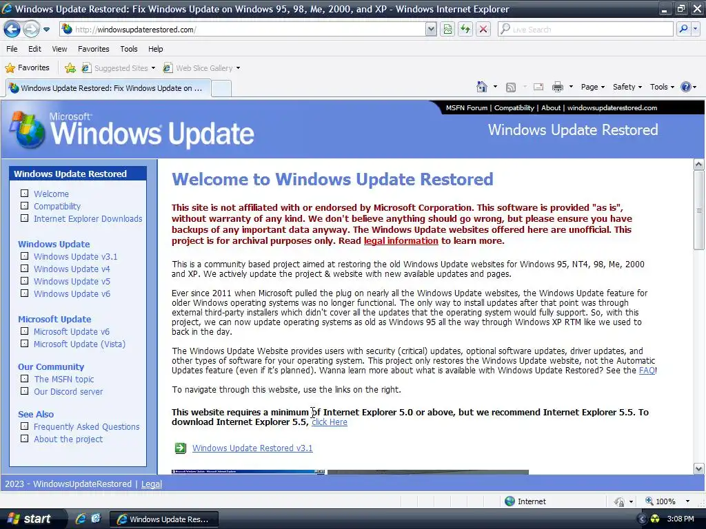Open the Edit menu

point(34,49)
